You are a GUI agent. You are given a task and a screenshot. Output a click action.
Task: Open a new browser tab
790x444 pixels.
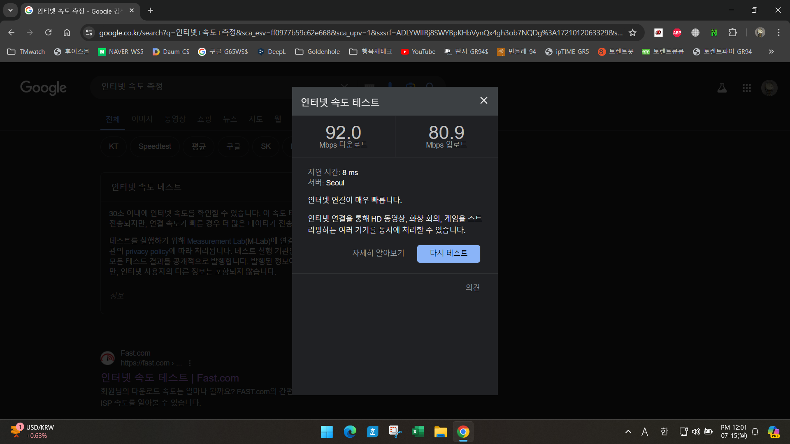[x=151, y=10]
